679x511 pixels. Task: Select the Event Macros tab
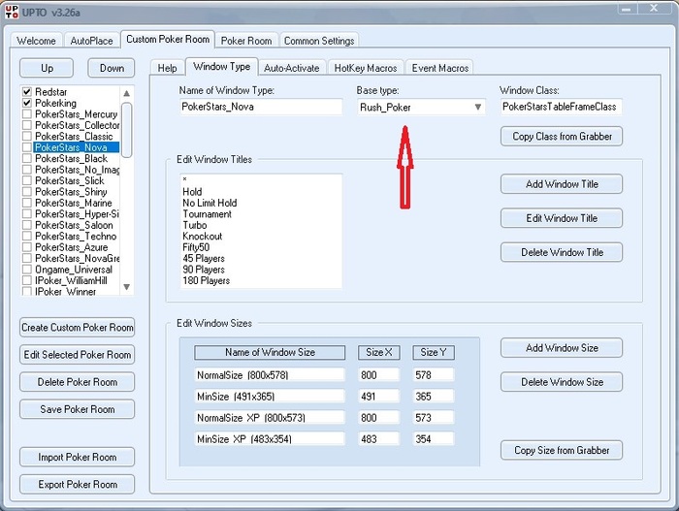(x=440, y=68)
